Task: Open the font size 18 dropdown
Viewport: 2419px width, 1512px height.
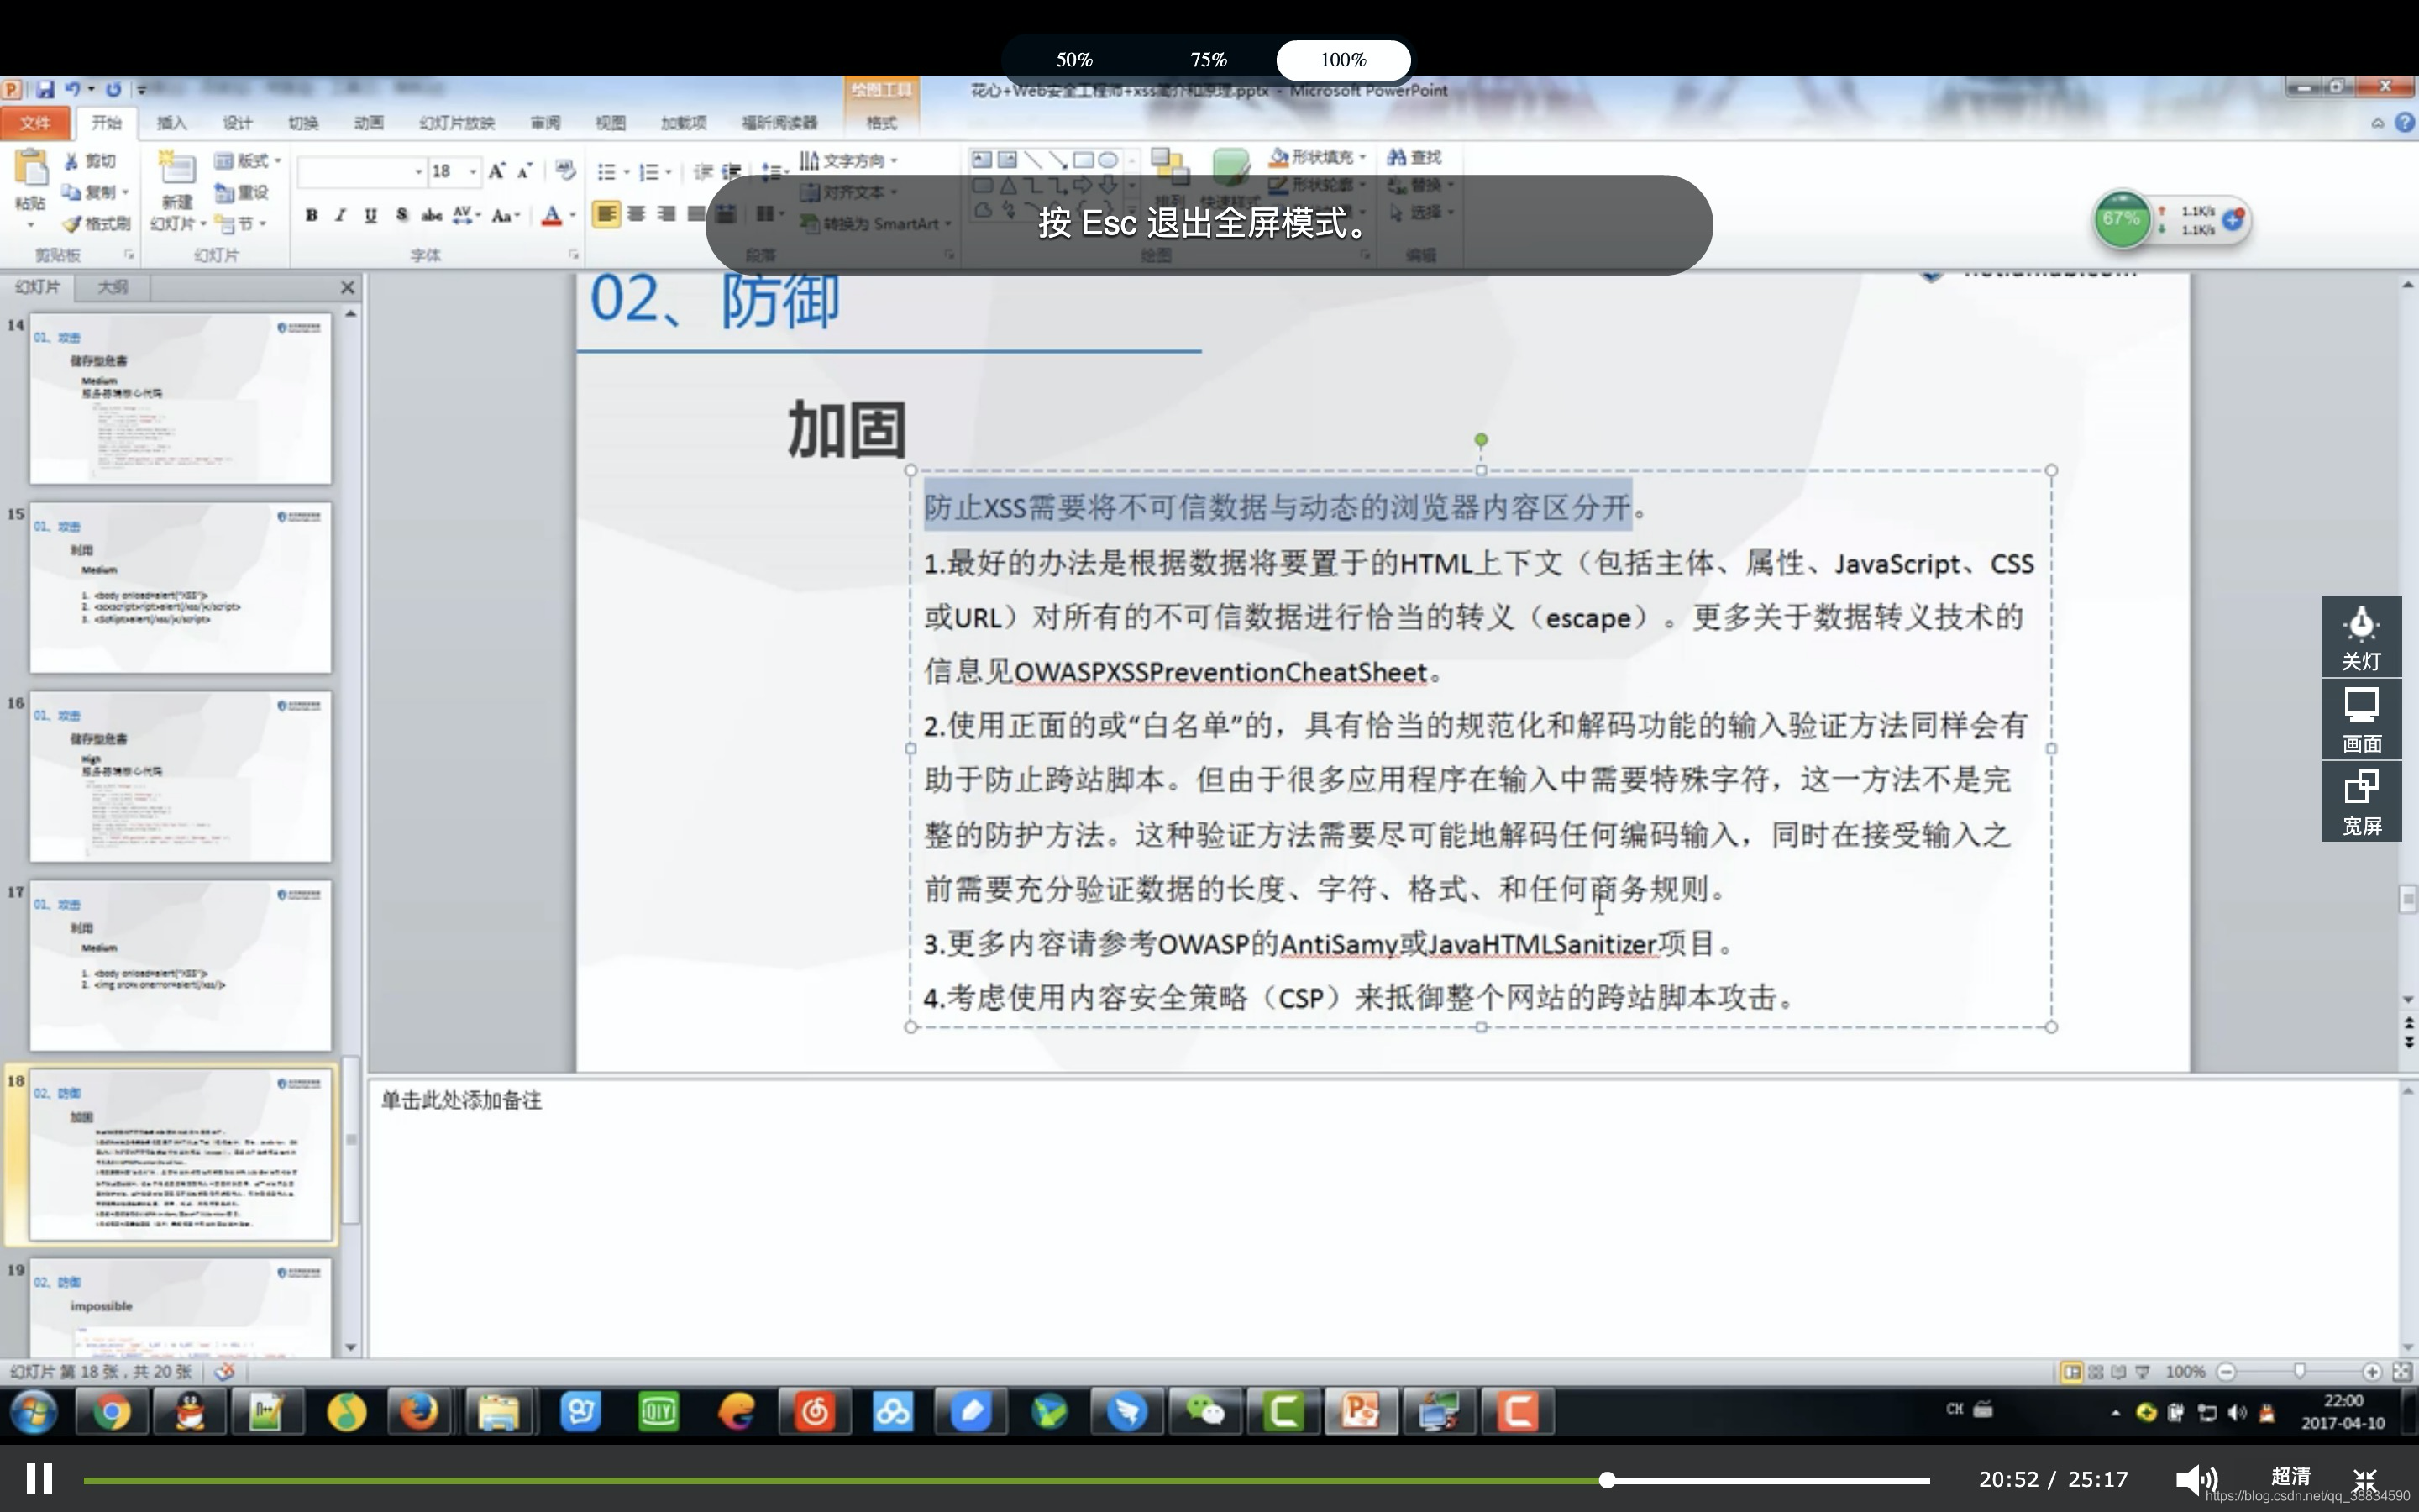Action: tap(473, 172)
